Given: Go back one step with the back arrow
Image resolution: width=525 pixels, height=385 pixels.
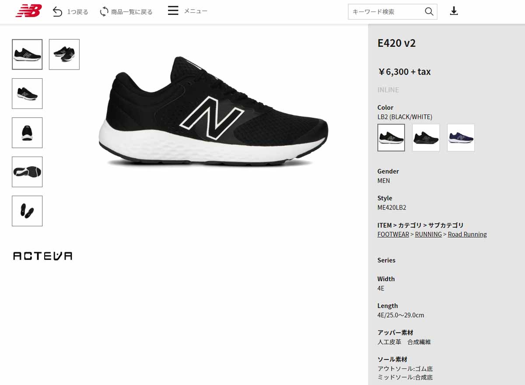Looking at the screenshot, I should 57,11.
